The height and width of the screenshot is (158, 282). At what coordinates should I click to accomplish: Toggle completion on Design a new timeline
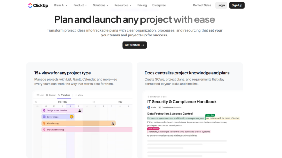pos(44,111)
